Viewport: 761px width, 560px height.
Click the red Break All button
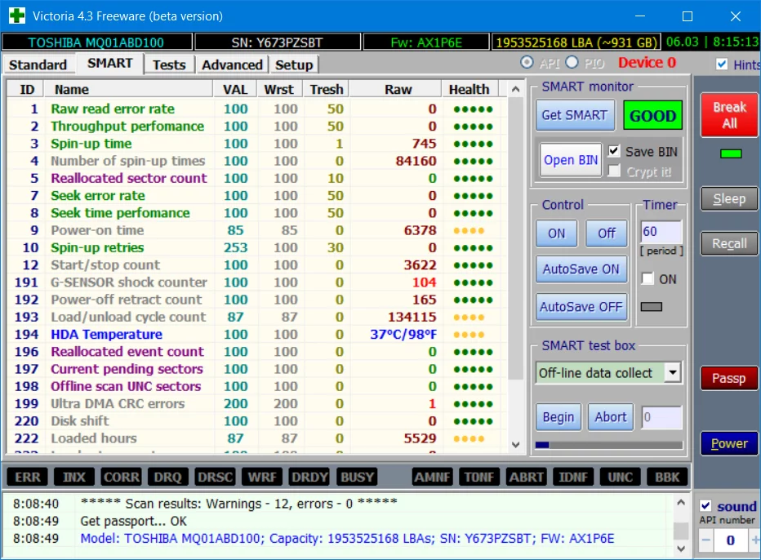pos(729,115)
